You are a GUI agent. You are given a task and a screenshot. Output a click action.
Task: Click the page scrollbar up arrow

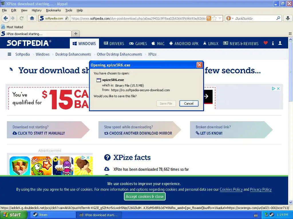click(x=290, y=39)
